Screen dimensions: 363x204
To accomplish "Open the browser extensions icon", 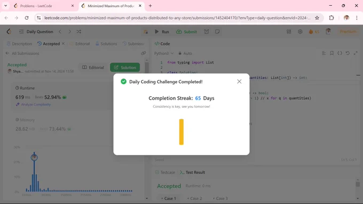I will [x=332, y=18].
